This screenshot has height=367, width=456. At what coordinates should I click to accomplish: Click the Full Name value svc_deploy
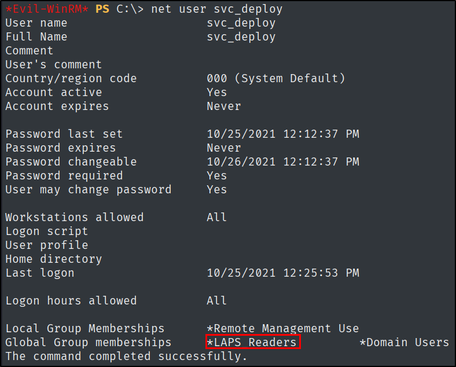point(241,37)
